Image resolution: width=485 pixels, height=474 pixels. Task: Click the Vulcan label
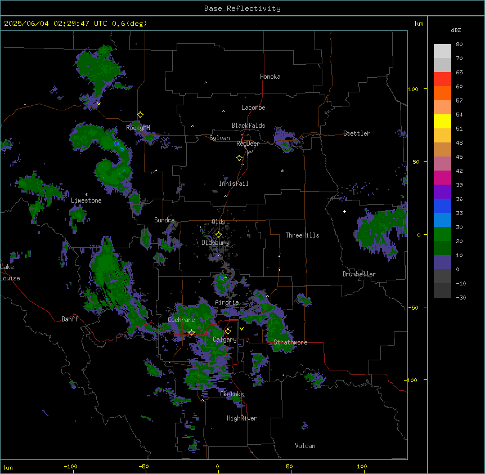pos(305,446)
